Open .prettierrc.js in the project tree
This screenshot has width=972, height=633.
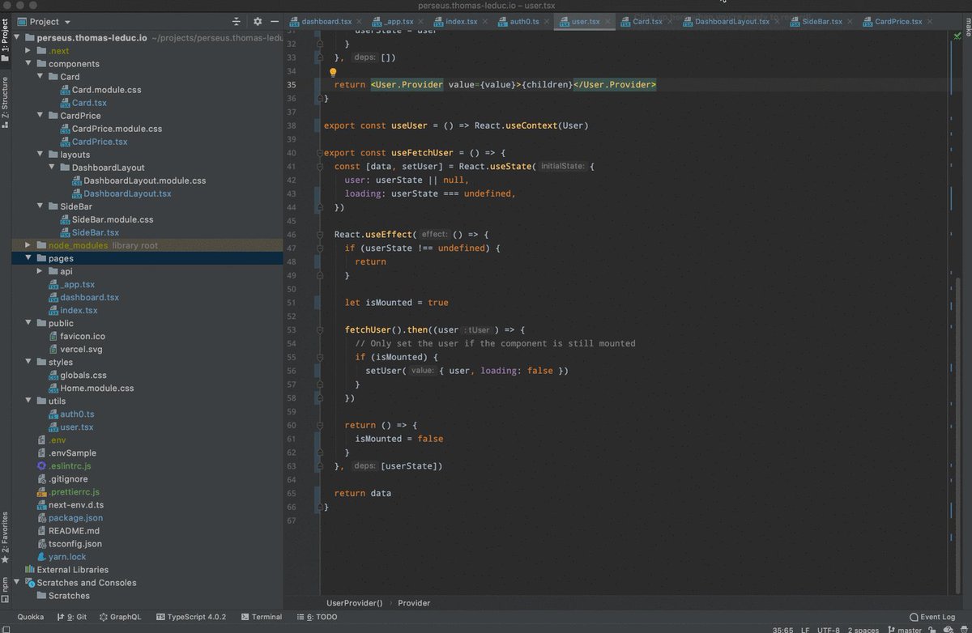tap(66, 491)
